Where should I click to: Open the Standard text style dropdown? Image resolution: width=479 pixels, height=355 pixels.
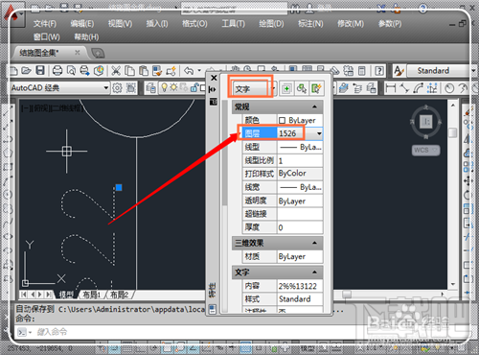473,71
